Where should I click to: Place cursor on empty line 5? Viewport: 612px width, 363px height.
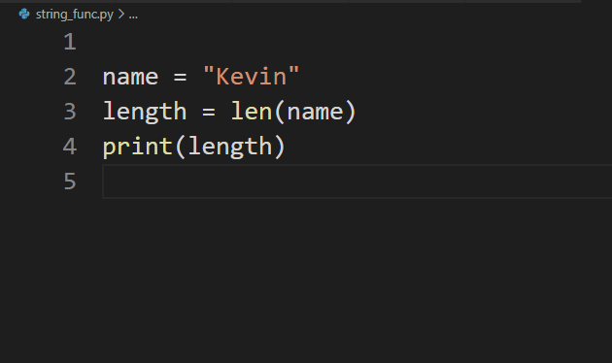pyautogui.click(x=357, y=181)
